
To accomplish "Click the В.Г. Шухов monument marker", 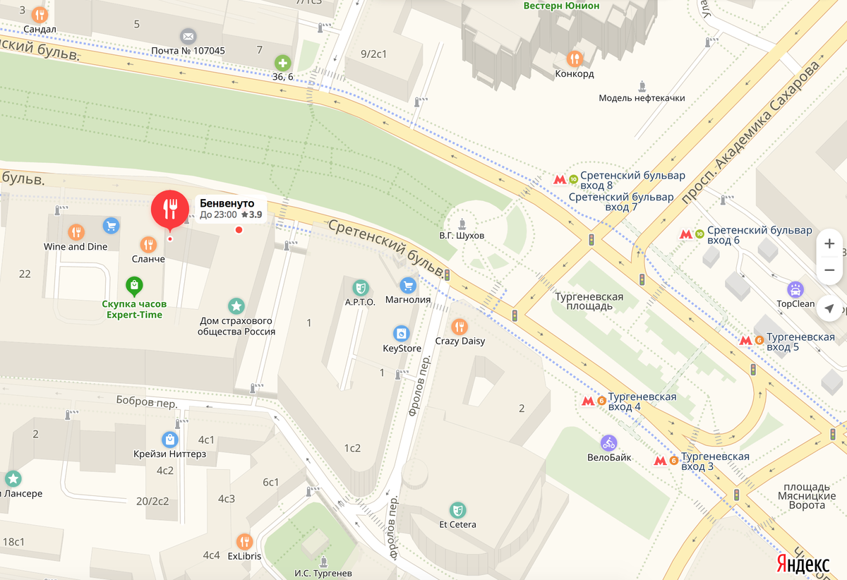I will point(462,223).
